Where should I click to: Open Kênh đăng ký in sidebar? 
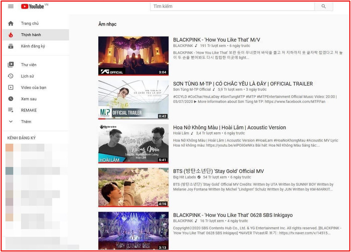click(x=36, y=46)
